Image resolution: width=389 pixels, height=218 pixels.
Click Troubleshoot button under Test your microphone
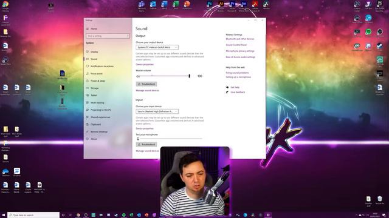(146, 144)
